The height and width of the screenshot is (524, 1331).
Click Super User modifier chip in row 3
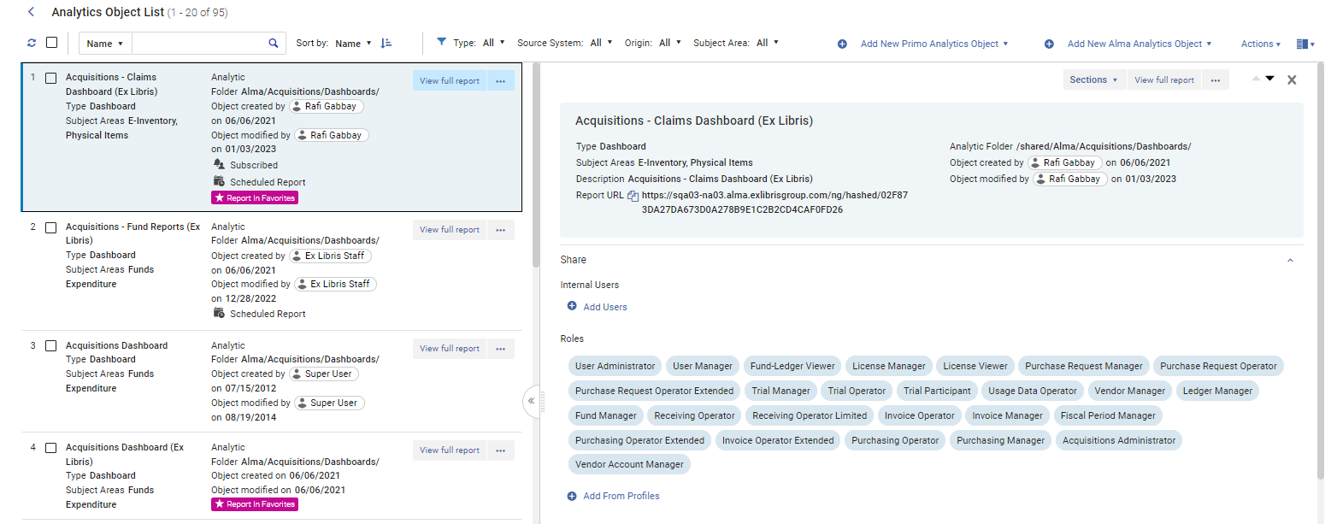point(329,403)
